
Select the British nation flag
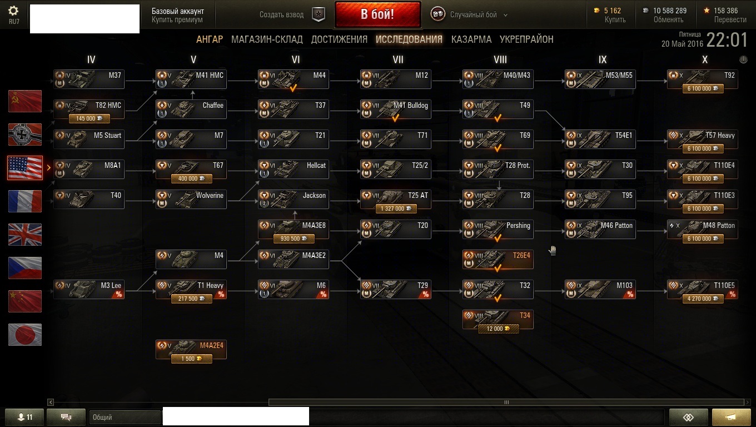25,235
